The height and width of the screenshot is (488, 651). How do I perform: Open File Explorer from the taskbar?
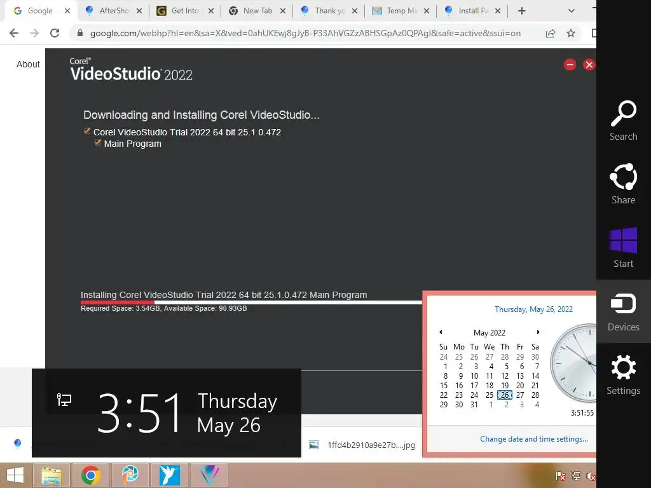[51, 475]
